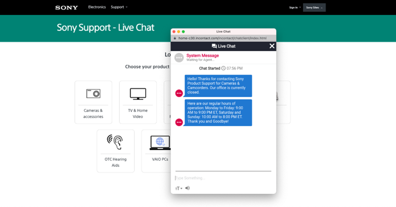This screenshot has height=207, width=396.
Task: Click the 'Chat Started' label
Action: (210, 68)
